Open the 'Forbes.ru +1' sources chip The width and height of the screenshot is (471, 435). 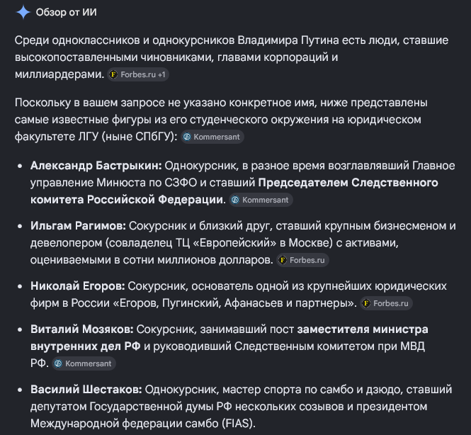[138, 74]
